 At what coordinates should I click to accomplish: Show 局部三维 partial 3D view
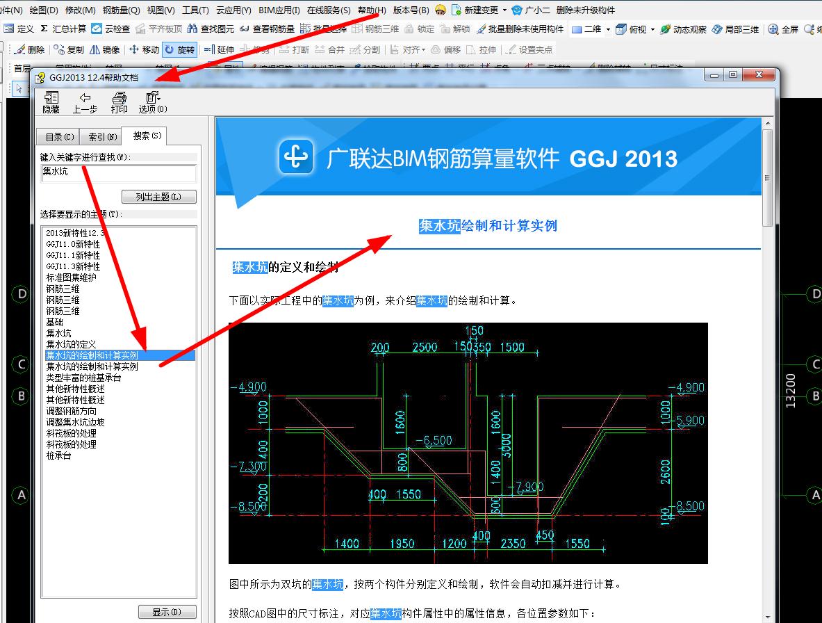click(x=735, y=29)
